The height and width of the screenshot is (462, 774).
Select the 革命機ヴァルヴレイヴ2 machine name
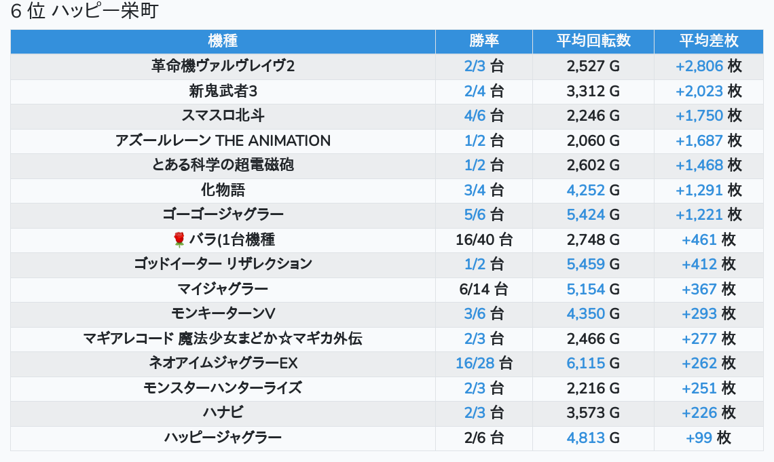click(223, 66)
